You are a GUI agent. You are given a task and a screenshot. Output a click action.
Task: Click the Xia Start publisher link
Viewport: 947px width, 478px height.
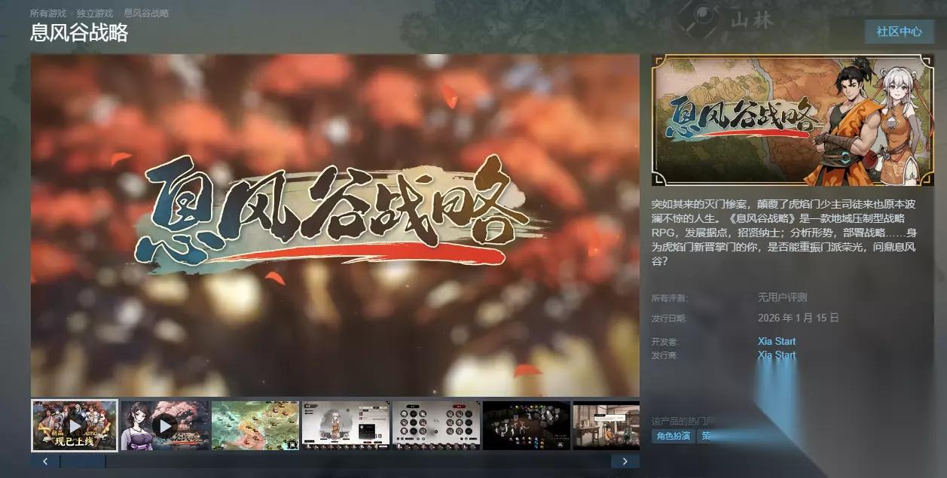777,355
